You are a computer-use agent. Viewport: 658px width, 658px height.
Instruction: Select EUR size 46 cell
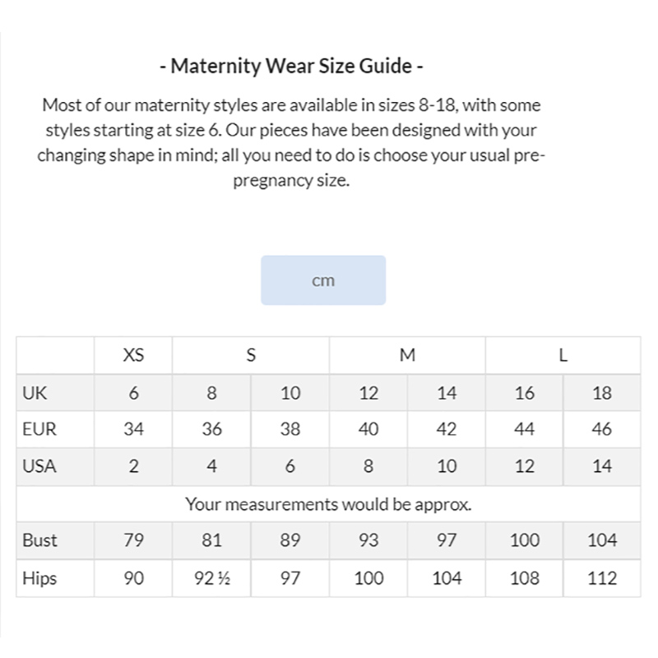point(602,429)
